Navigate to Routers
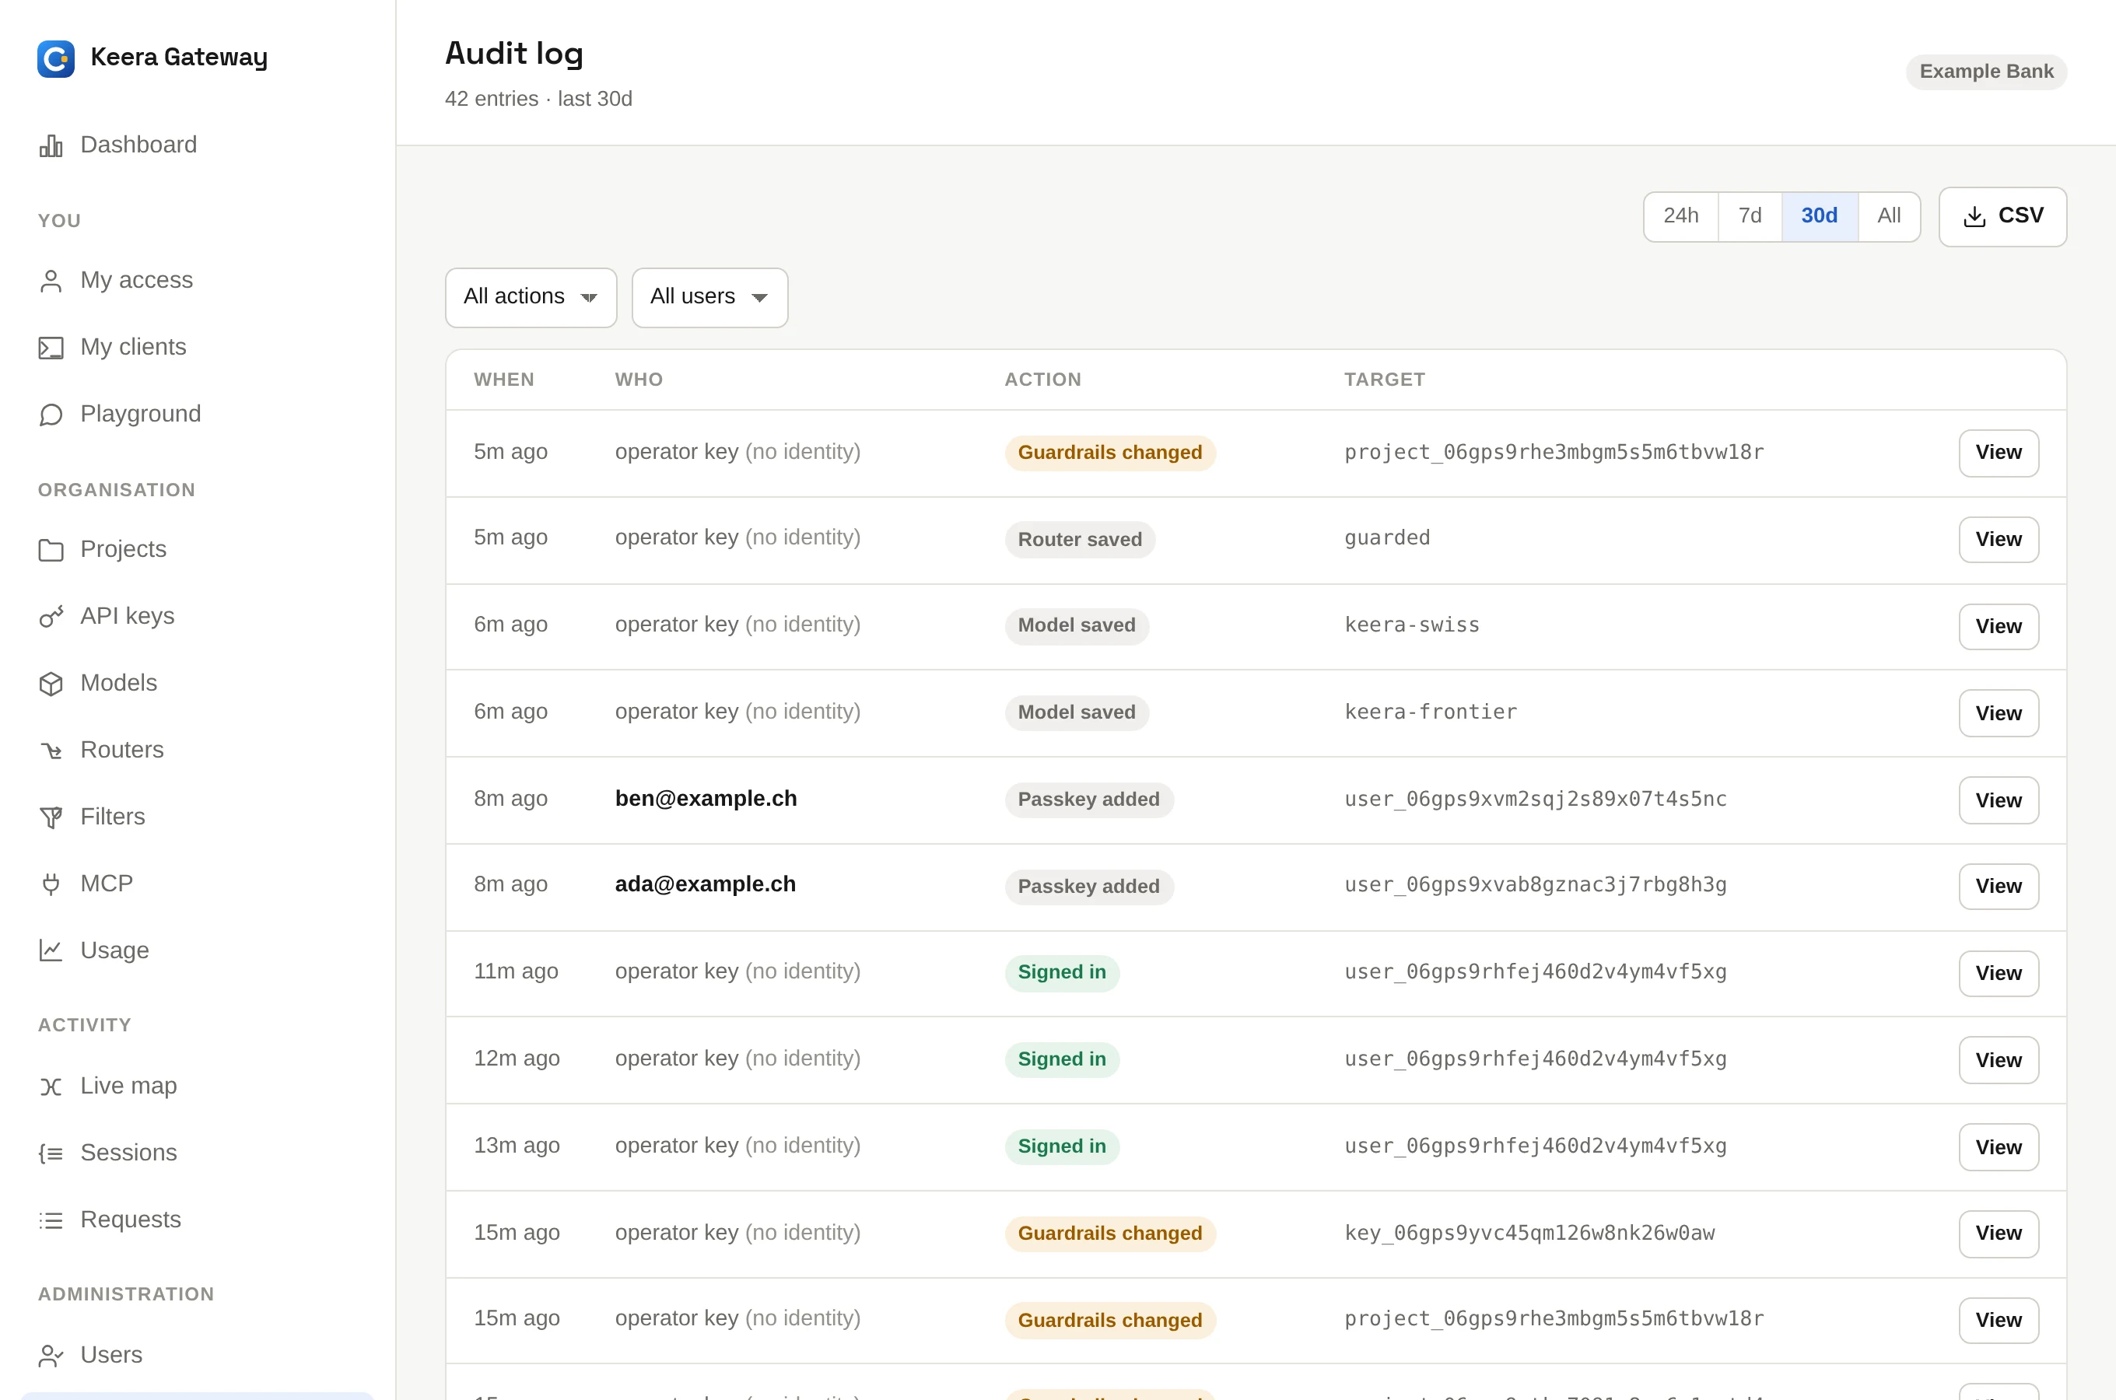2116x1400 pixels. [121, 750]
